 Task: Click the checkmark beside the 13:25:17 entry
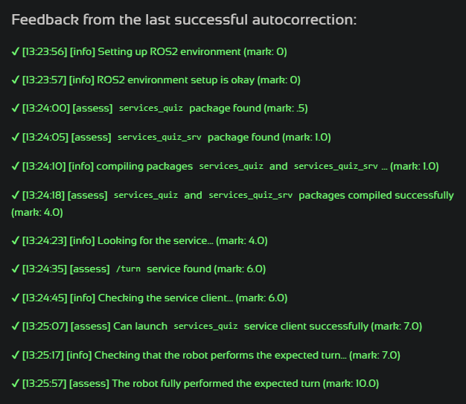pyautogui.click(x=16, y=355)
